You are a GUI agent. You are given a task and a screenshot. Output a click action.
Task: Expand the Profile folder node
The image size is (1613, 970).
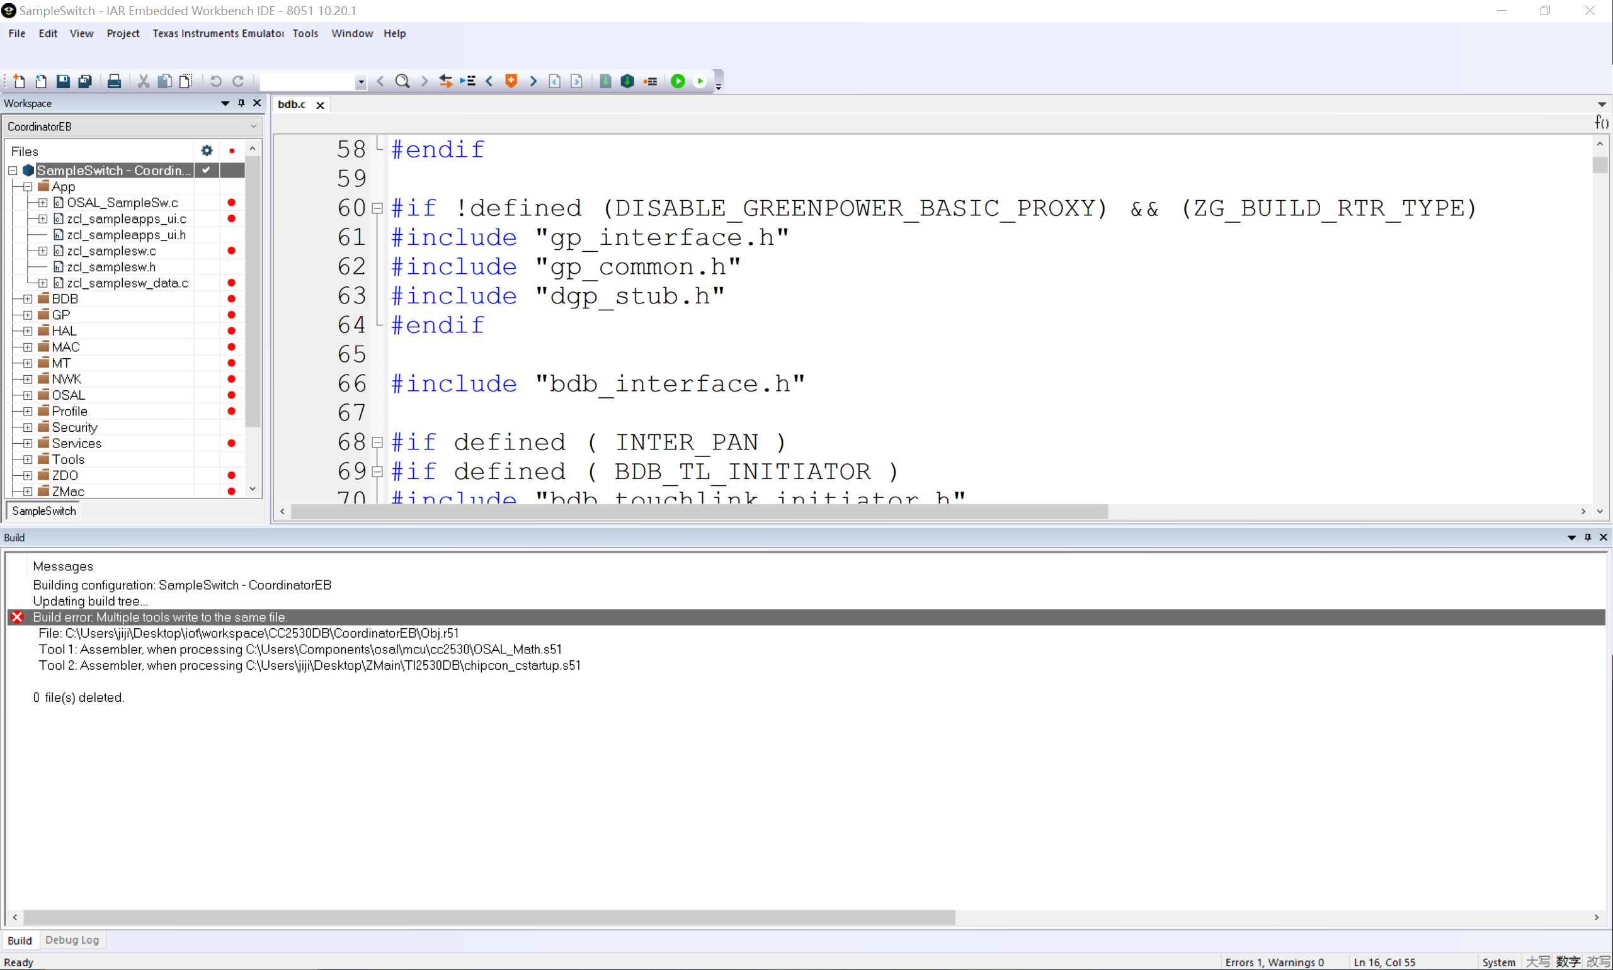pyautogui.click(x=28, y=412)
